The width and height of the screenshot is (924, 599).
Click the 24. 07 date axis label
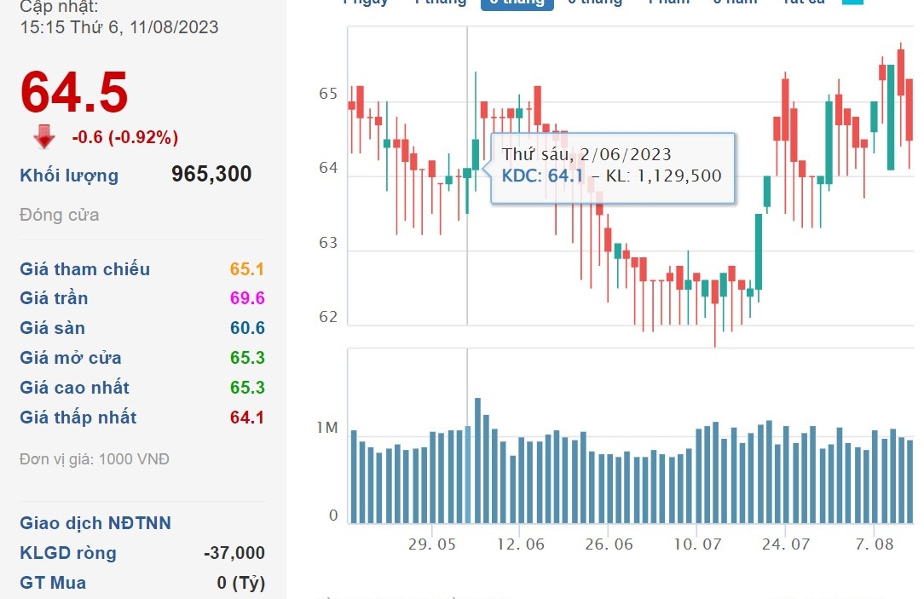tap(785, 544)
